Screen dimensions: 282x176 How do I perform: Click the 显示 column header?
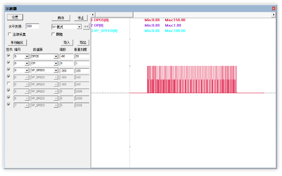click(x=10, y=50)
